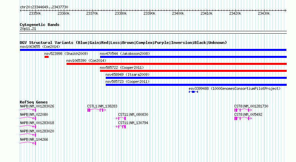Click the NAPB|NM_001283018 gene glyph
The height and width of the screenshot is (162, 296).
tap(28, 126)
